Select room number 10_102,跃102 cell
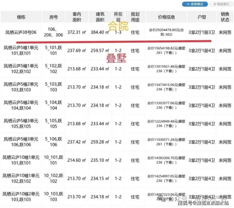234x208 pixels. coord(54,178)
